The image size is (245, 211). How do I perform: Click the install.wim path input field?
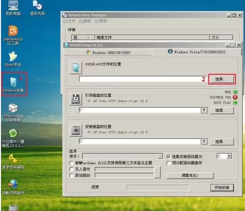click(143, 79)
